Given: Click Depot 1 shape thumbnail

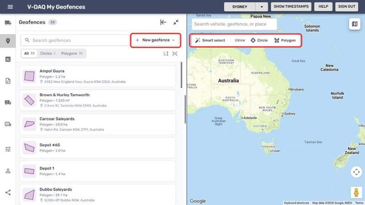Looking at the screenshot, I should [29, 171].
